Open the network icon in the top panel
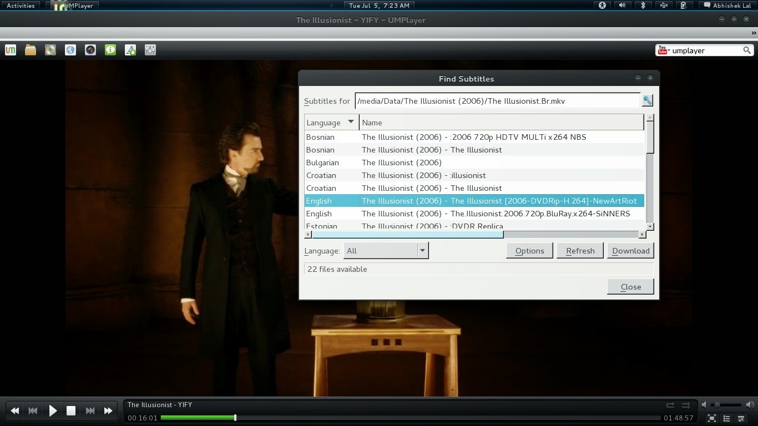The width and height of the screenshot is (758, 426). tap(663, 6)
